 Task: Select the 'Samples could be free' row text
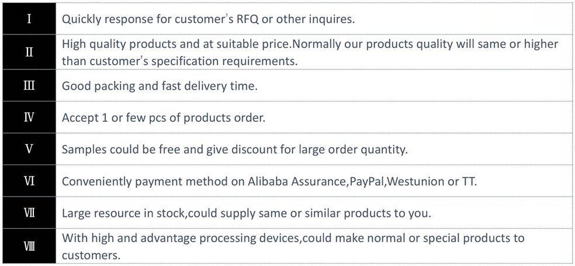click(234, 149)
